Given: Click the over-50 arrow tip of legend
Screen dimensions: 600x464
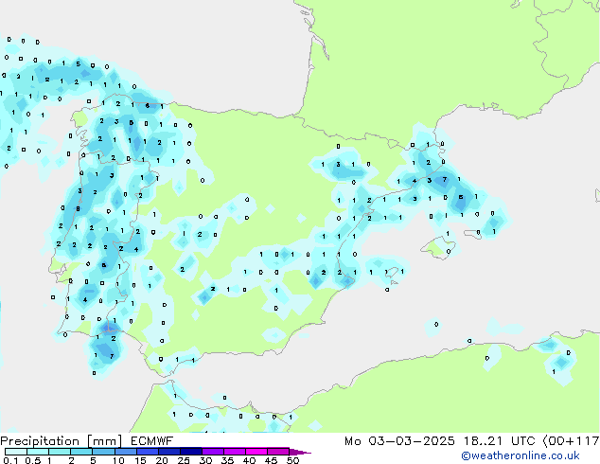Looking at the screenshot, I should pos(300,452).
